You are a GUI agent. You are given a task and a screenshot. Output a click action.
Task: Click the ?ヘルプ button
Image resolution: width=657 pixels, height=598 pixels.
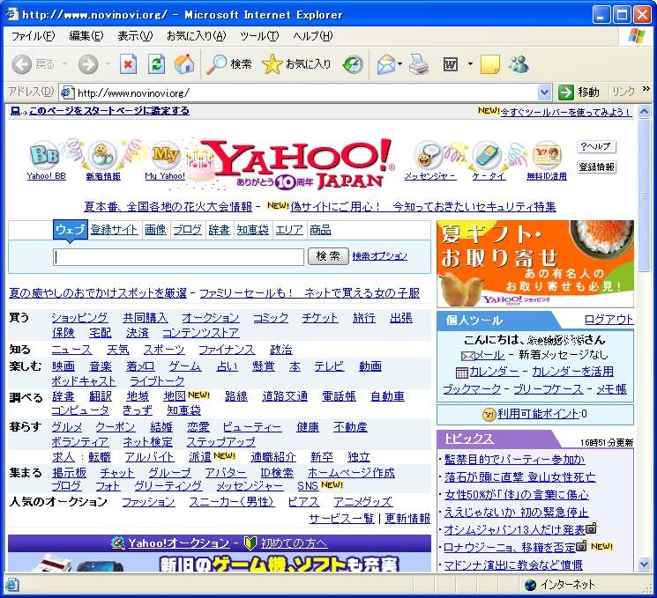(596, 146)
